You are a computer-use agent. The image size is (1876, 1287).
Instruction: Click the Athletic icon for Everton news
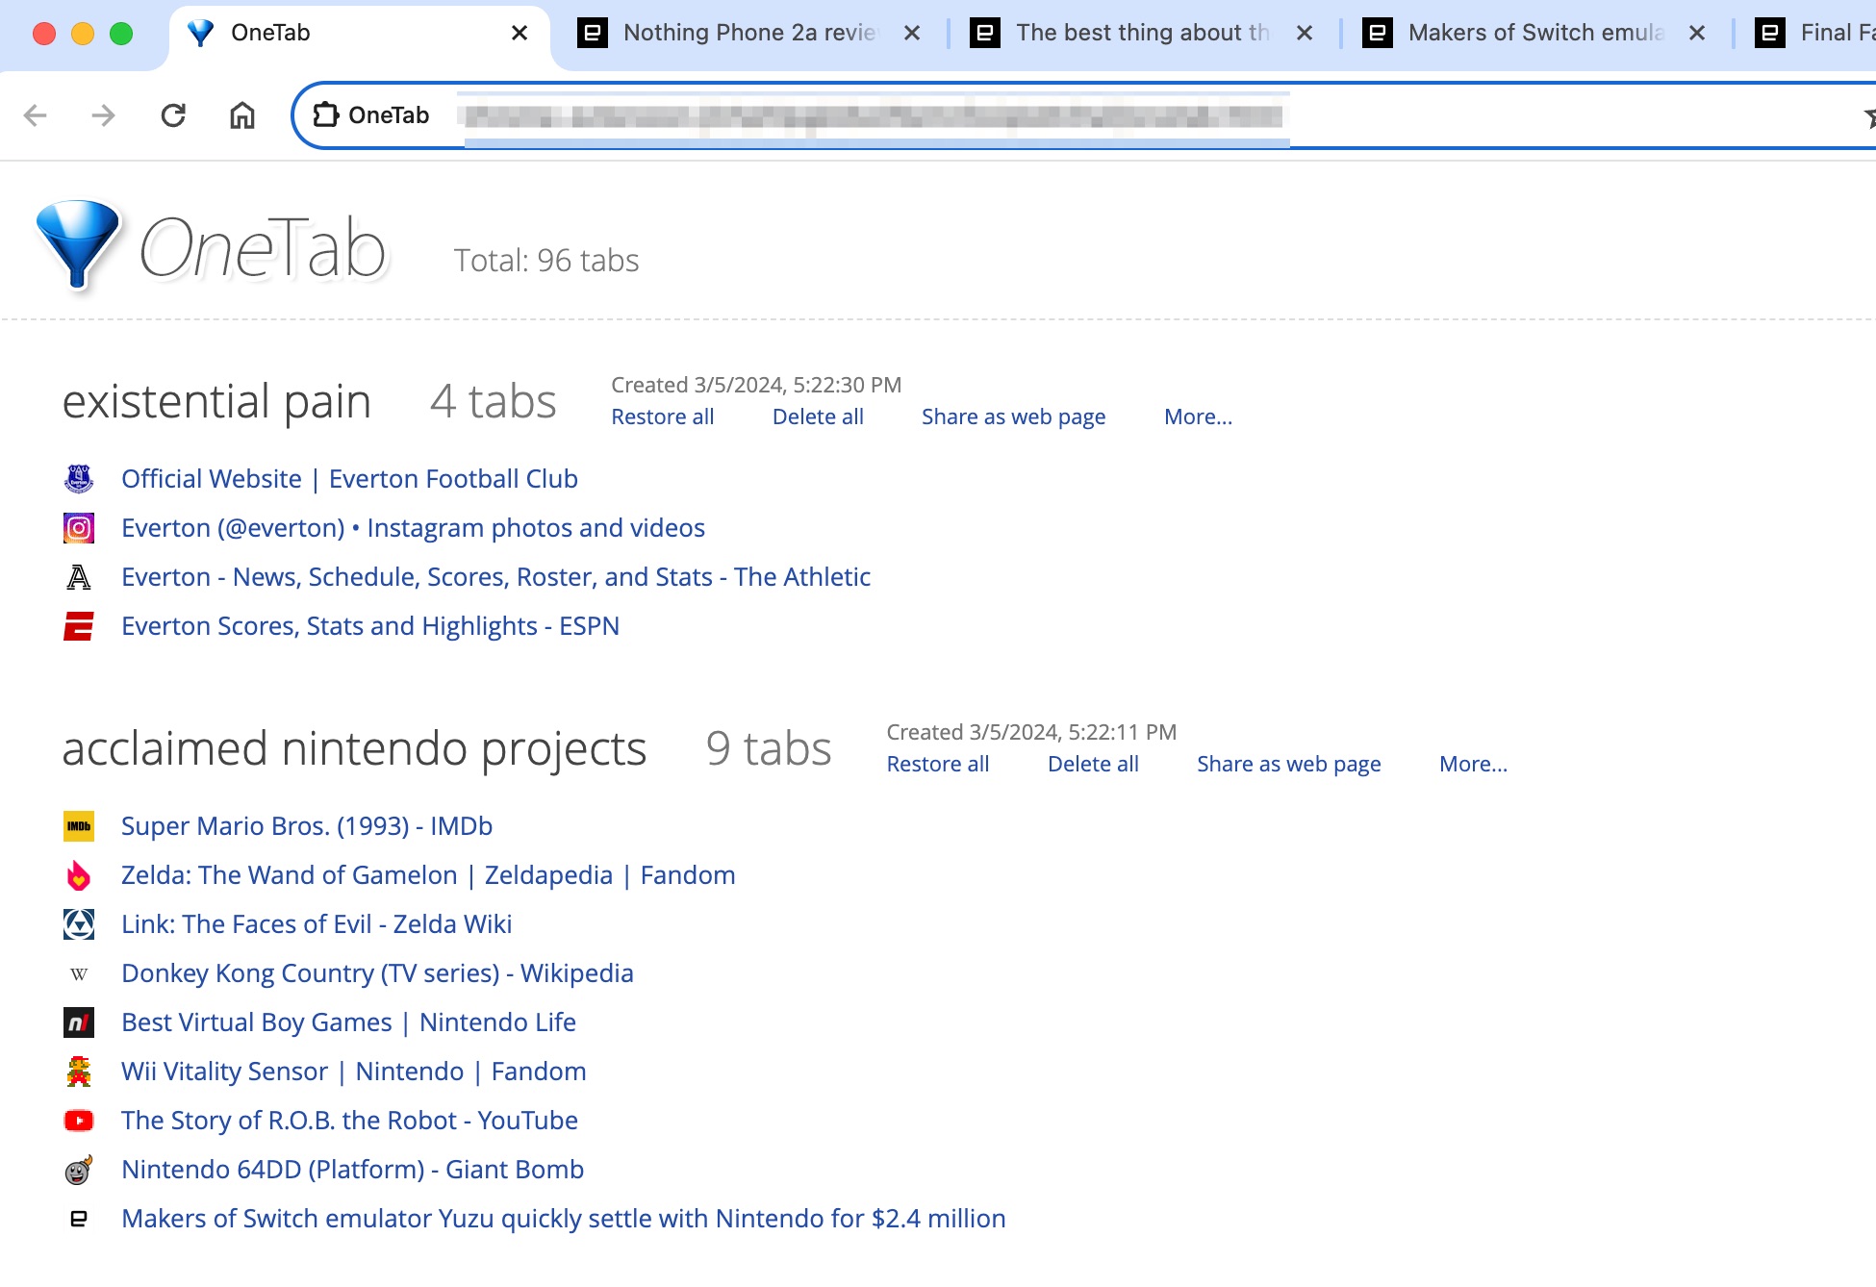(78, 576)
